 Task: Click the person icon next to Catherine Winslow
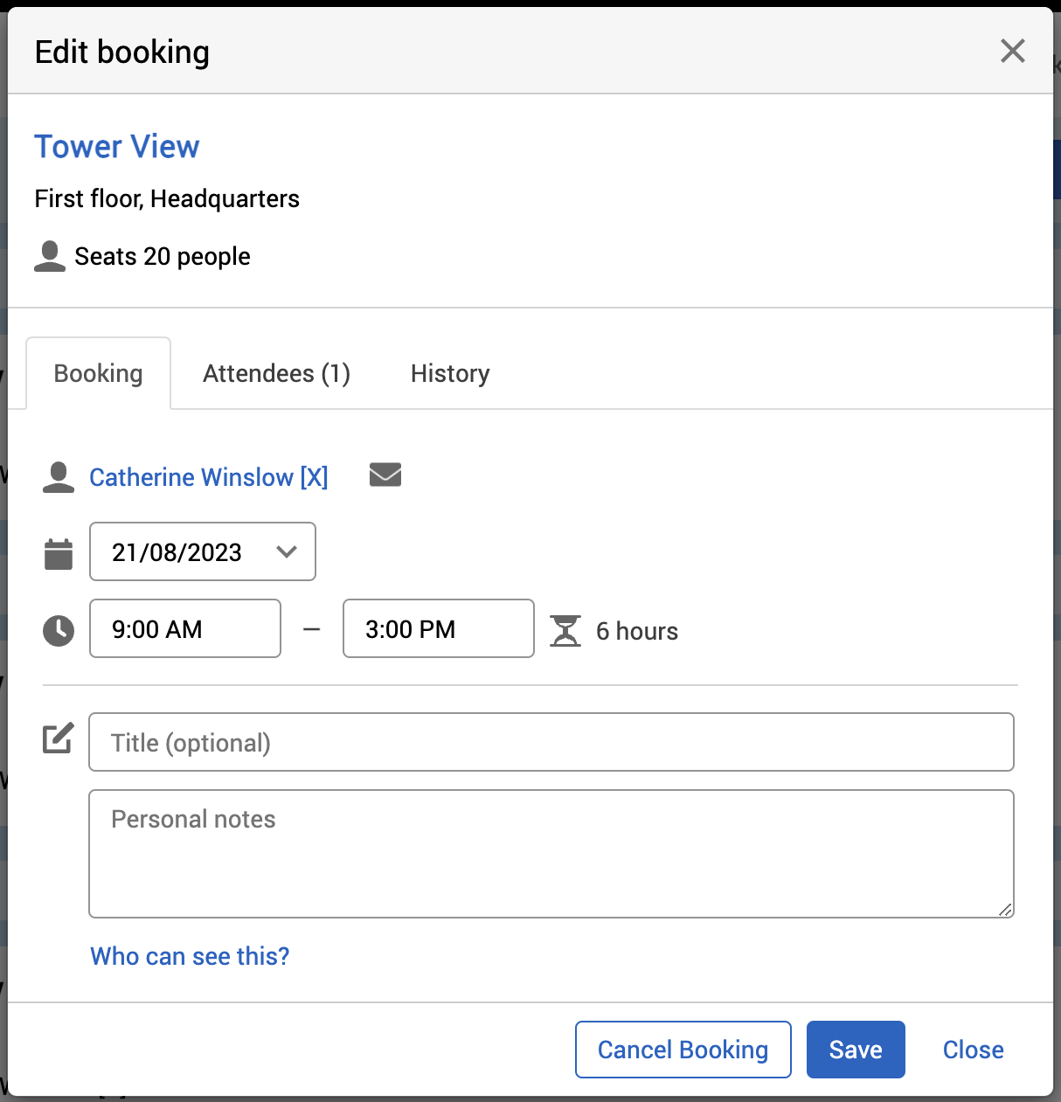click(x=59, y=477)
